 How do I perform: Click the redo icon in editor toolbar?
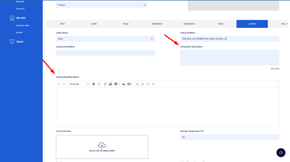(x=64, y=84)
